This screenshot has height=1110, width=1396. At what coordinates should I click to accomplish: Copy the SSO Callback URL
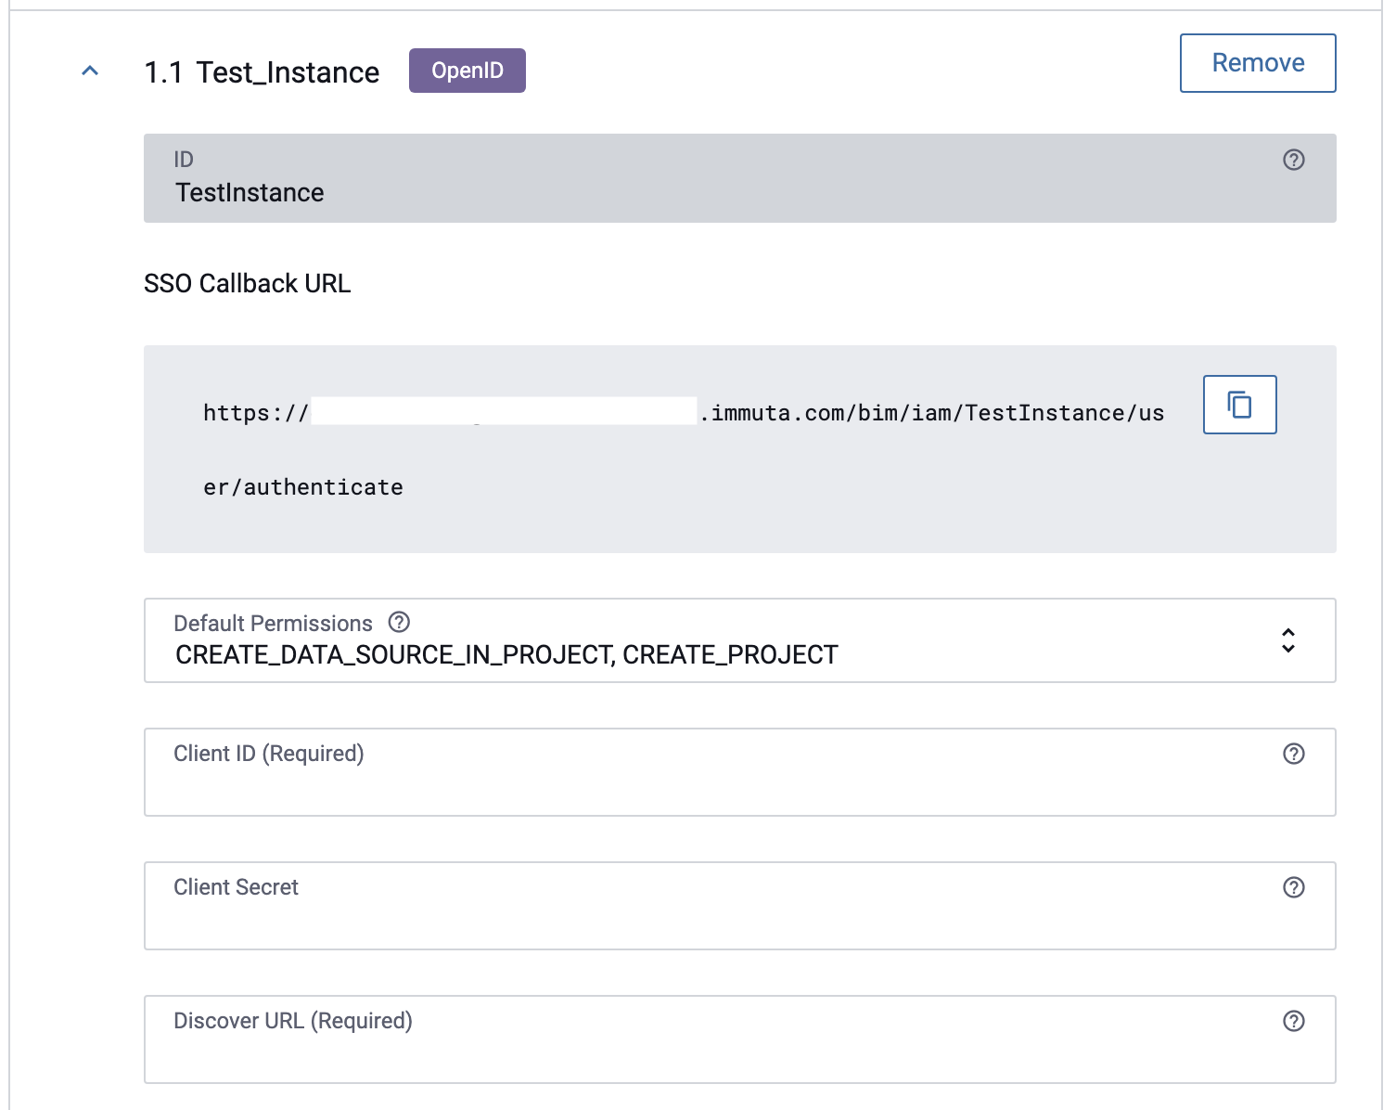pyautogui.click(x=1239, y=405)
